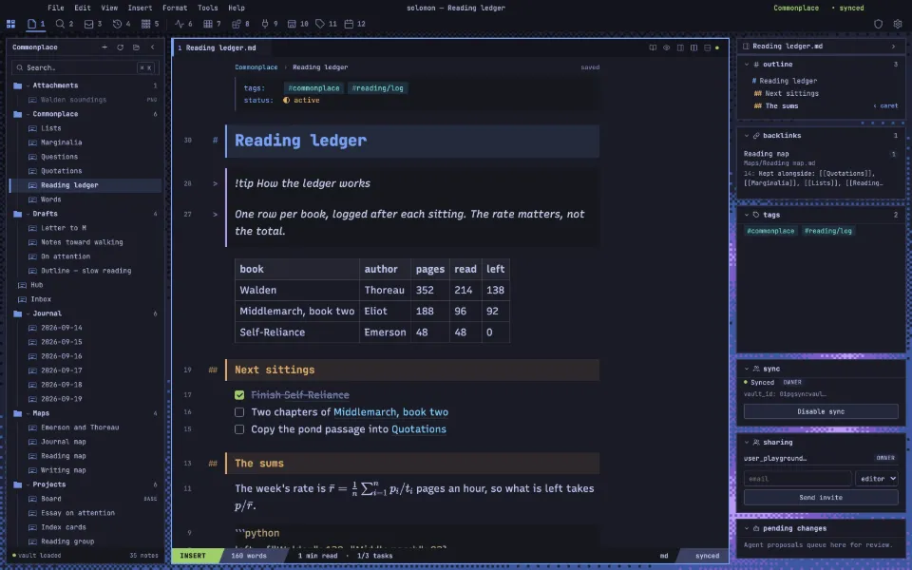Click the split-pane icon next to the eye icon
The height and width of the screenshot is (570, 912).
coord(680,47)
